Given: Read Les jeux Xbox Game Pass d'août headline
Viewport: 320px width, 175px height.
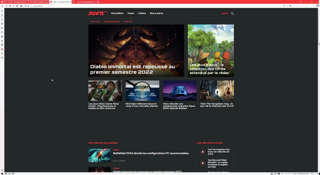Looking at the screenshot, I should click(x=103, y=106).
